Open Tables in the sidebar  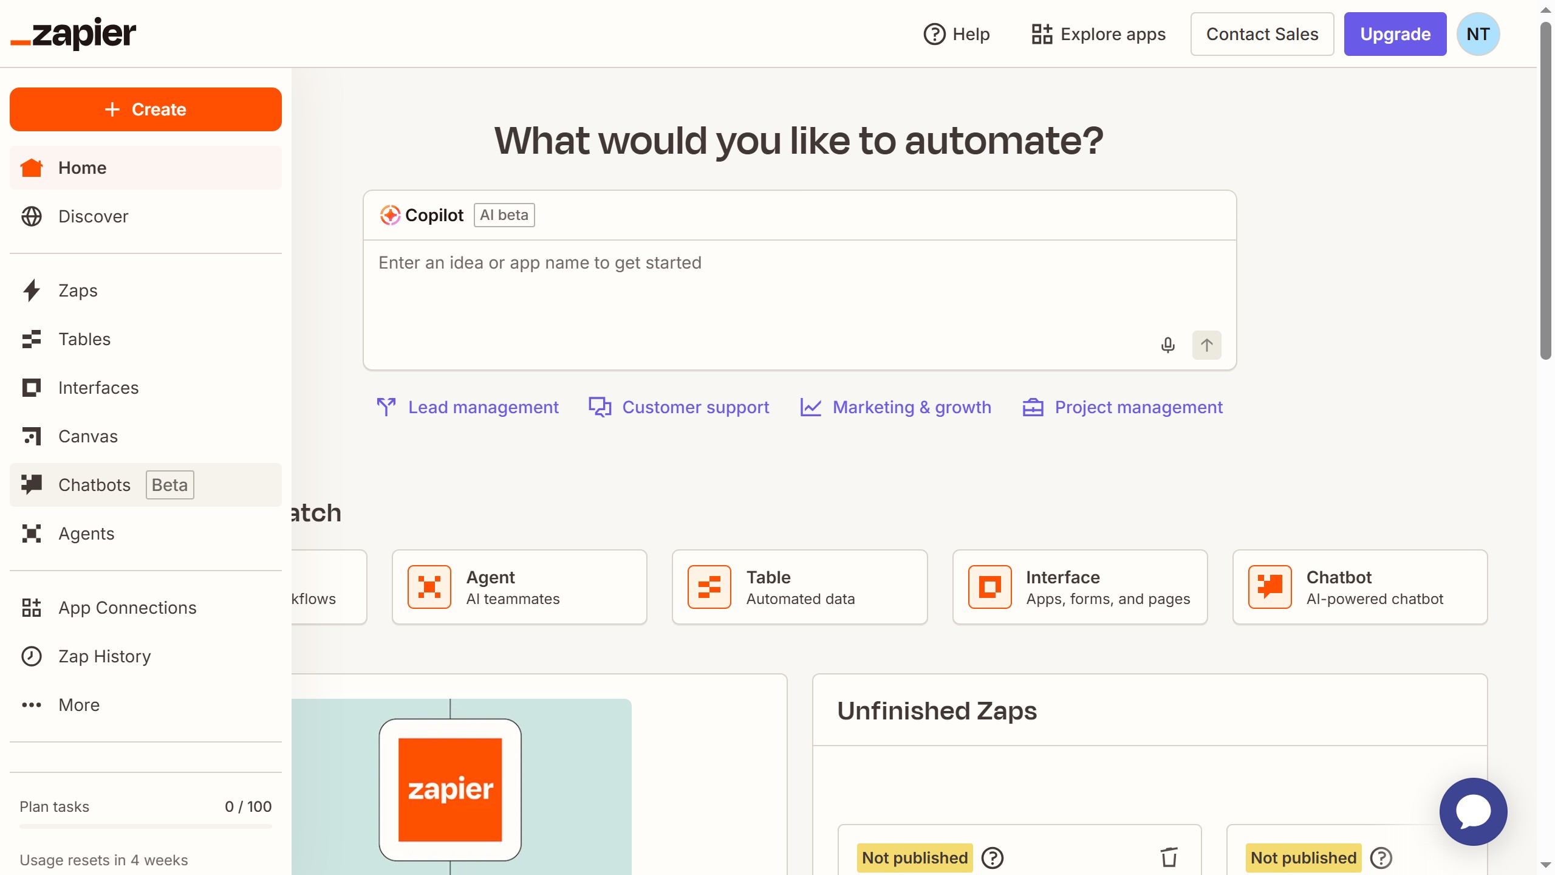tap(146, 339)
